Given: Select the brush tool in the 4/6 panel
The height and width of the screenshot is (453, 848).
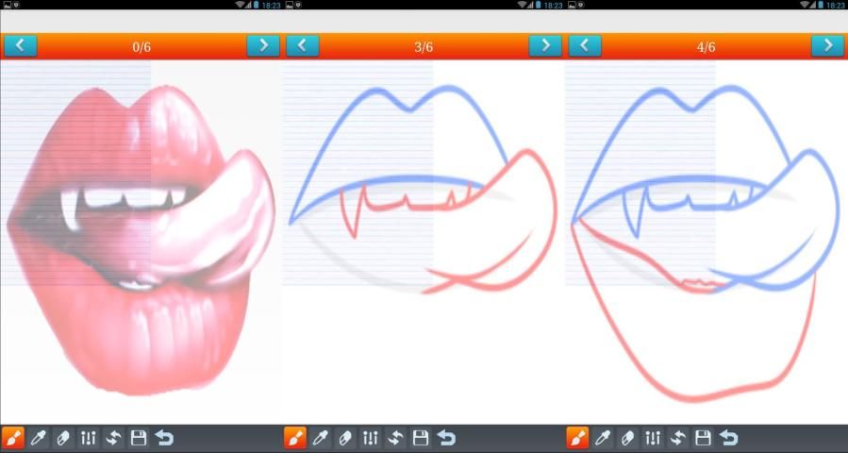Looking at the screenshot, I should [577, 438].
